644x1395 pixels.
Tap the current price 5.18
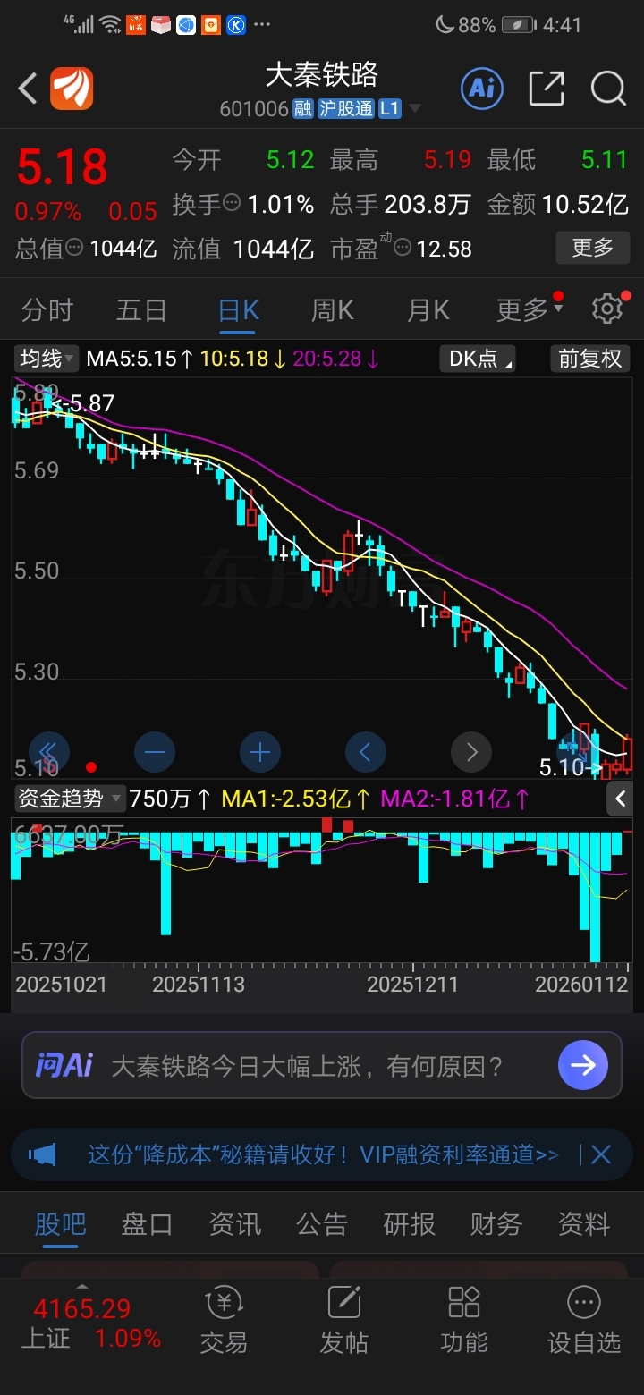click(x=62, y=167)
